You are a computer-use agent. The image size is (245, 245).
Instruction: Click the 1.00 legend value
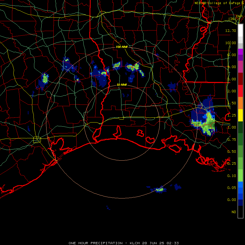[232, 127]
